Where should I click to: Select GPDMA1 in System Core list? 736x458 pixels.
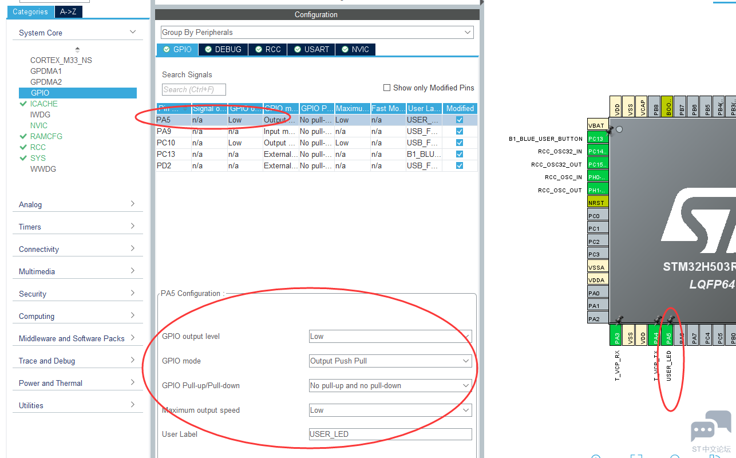(46, 71)
